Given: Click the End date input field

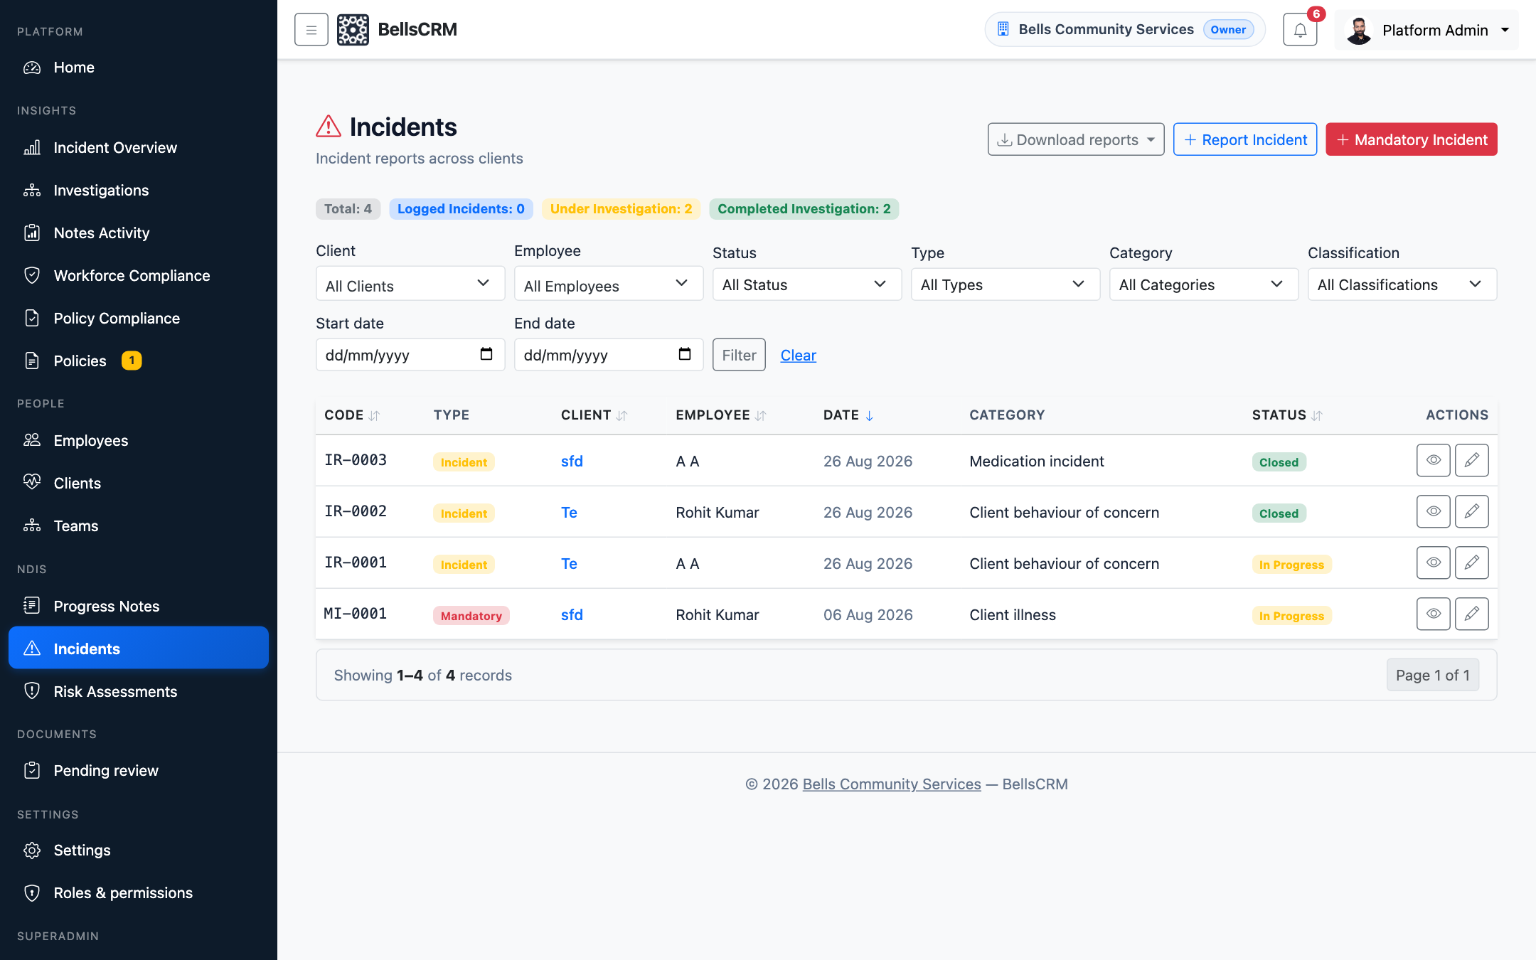Looking at the screenshot, I should (609, 355).
